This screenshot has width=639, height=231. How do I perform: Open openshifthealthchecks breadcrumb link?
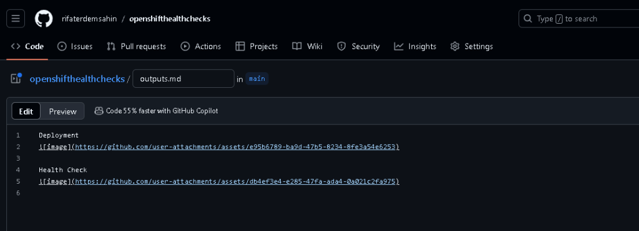point(77,78)
